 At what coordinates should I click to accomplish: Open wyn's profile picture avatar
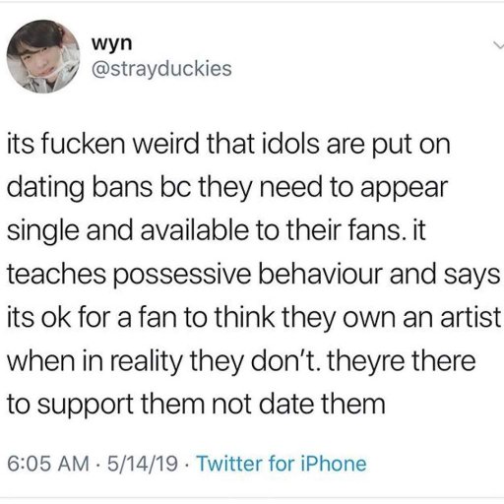(43, 56)
